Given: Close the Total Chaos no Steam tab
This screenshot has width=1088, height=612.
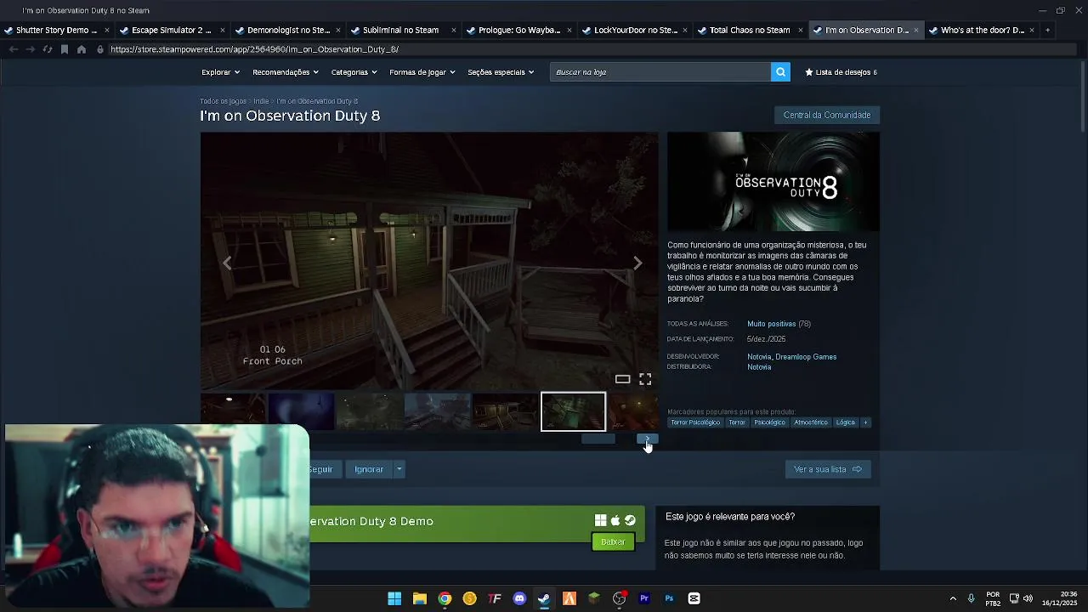Looking at the screenshot, I should 800,30.
